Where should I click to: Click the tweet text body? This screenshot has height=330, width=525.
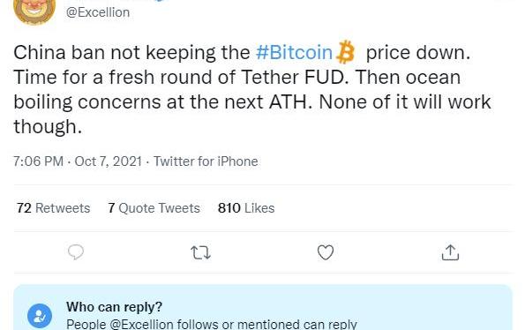pyautogui.click(x=252, y=89)
